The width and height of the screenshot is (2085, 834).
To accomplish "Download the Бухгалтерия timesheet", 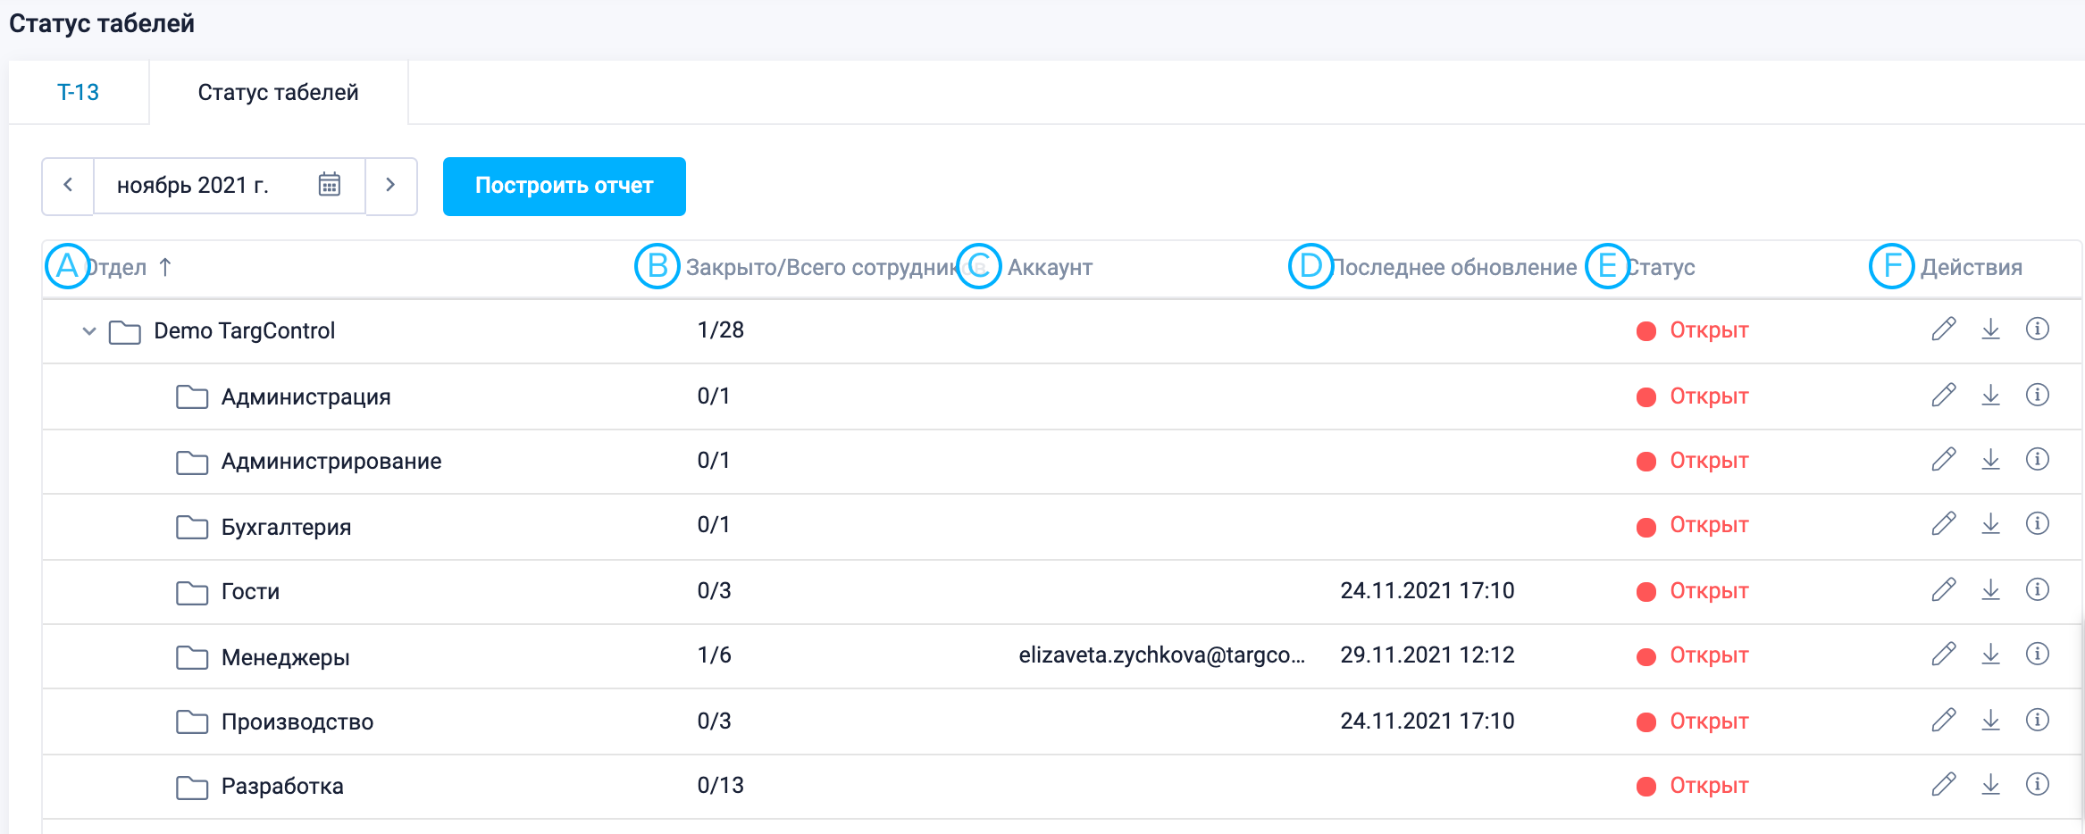I will (x=1990, y=524).
